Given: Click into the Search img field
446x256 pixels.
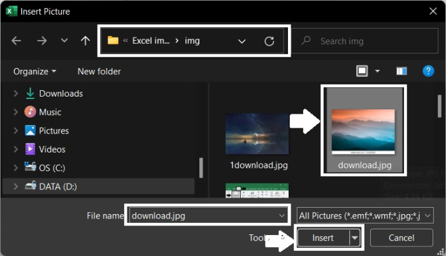Looking at the screenshot, I should [365, 41].
